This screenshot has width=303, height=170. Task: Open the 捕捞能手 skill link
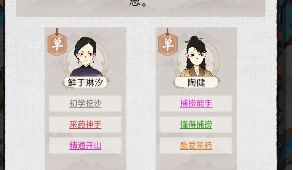pos(196,104)
